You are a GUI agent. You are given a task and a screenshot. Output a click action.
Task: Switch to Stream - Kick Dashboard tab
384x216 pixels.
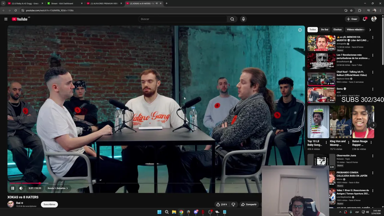tap(64, 3)
